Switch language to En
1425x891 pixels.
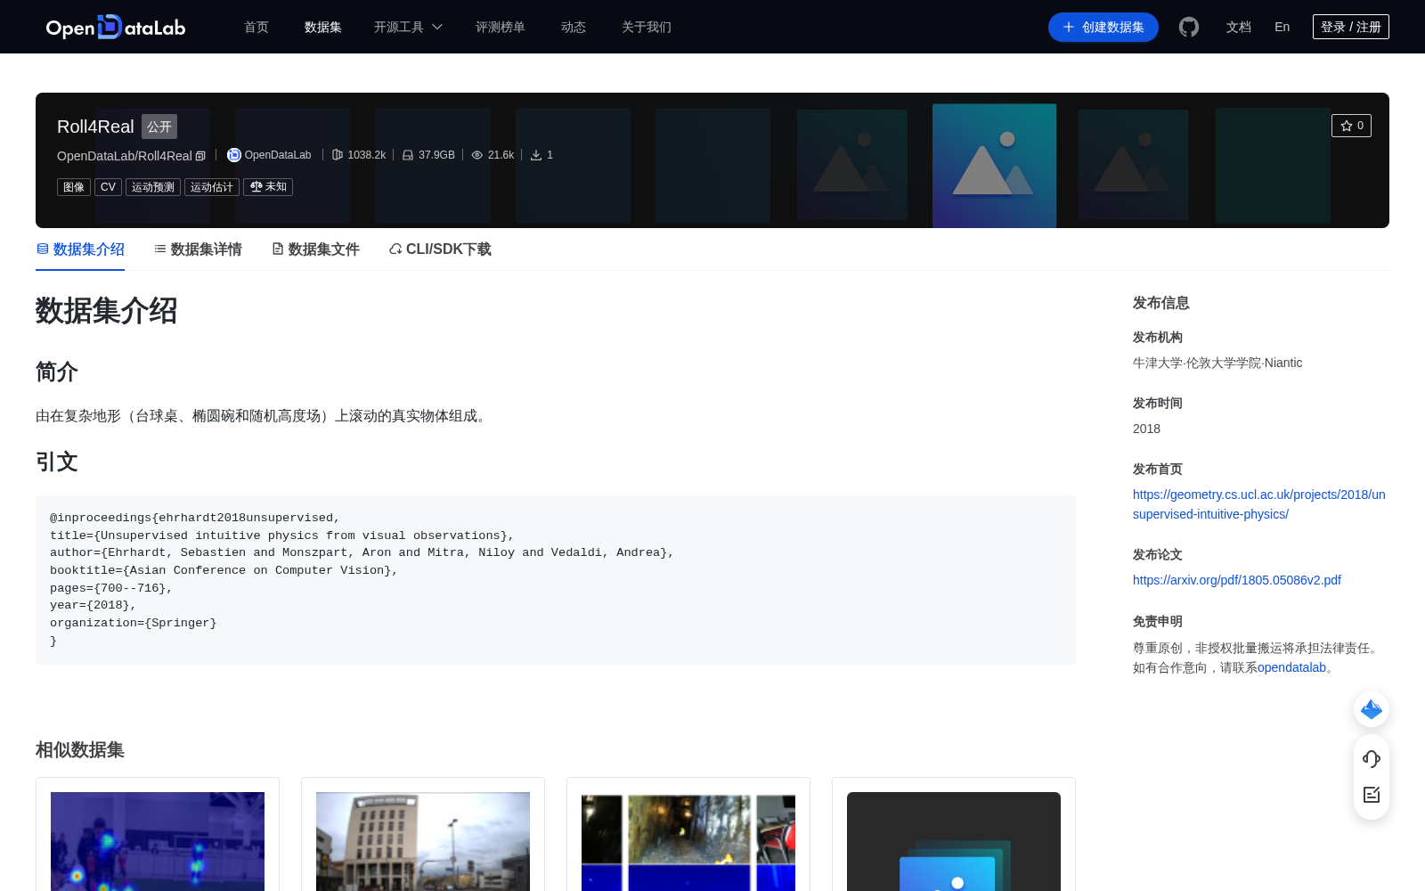[1282, 27]
